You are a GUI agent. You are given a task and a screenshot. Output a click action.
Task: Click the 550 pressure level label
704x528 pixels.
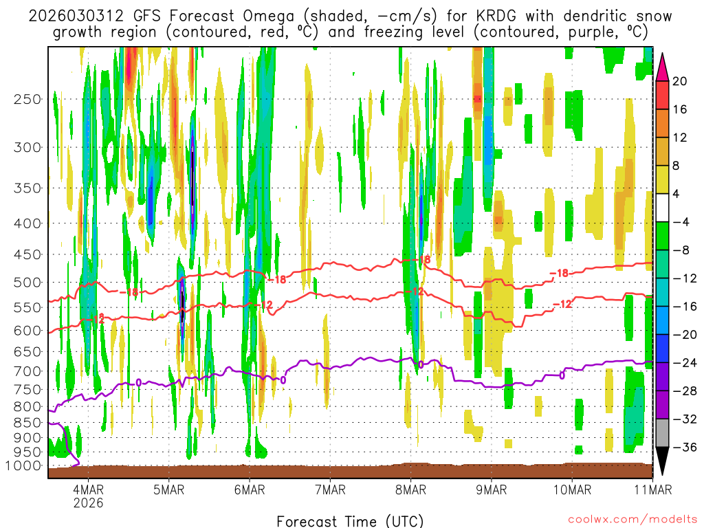(27, 307)
